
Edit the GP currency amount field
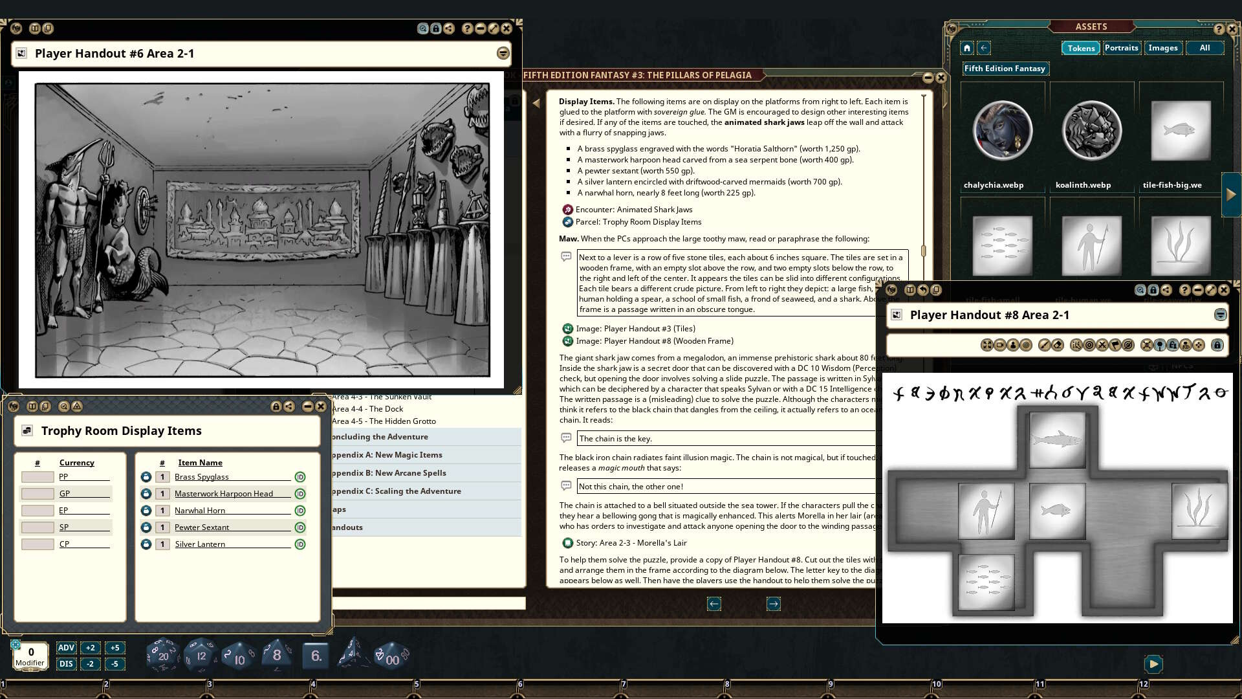pyautogui.click(x=38, y=494)
